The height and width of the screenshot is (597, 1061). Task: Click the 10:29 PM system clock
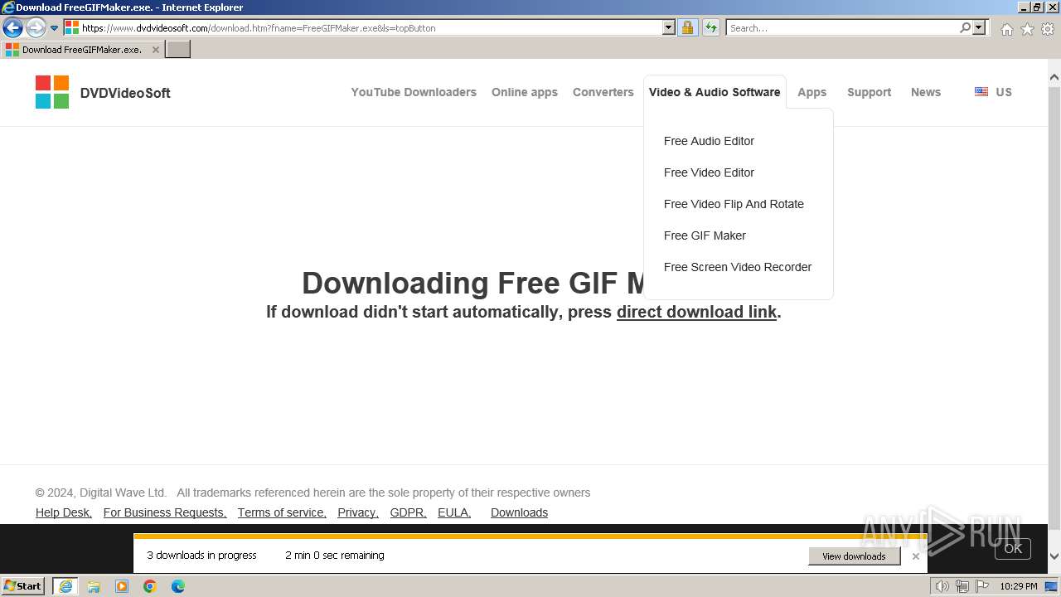tap(1018, 586)
